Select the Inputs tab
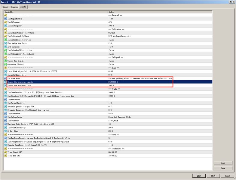This screenshot has height=180, width=236. coord(23,7)
